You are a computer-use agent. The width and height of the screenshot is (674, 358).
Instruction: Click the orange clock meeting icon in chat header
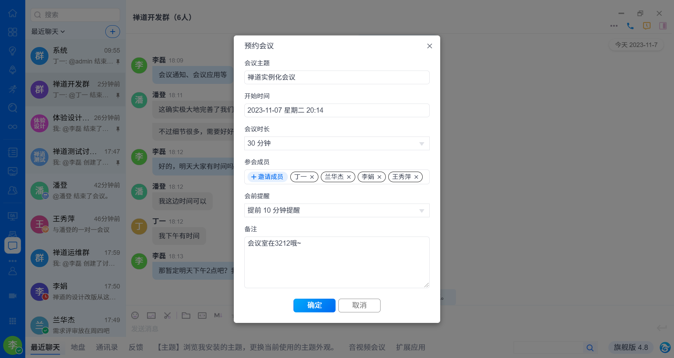click(647, 26)
